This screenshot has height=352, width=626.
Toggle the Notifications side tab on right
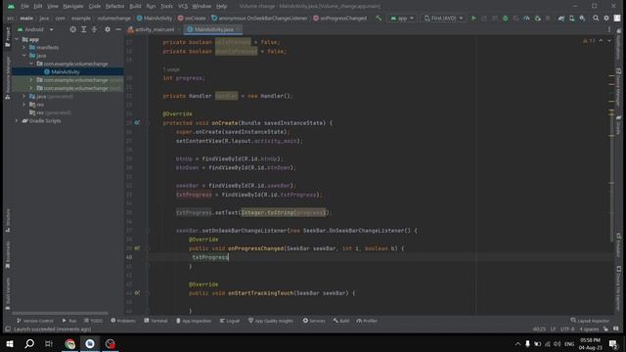[x=618, y=44]
